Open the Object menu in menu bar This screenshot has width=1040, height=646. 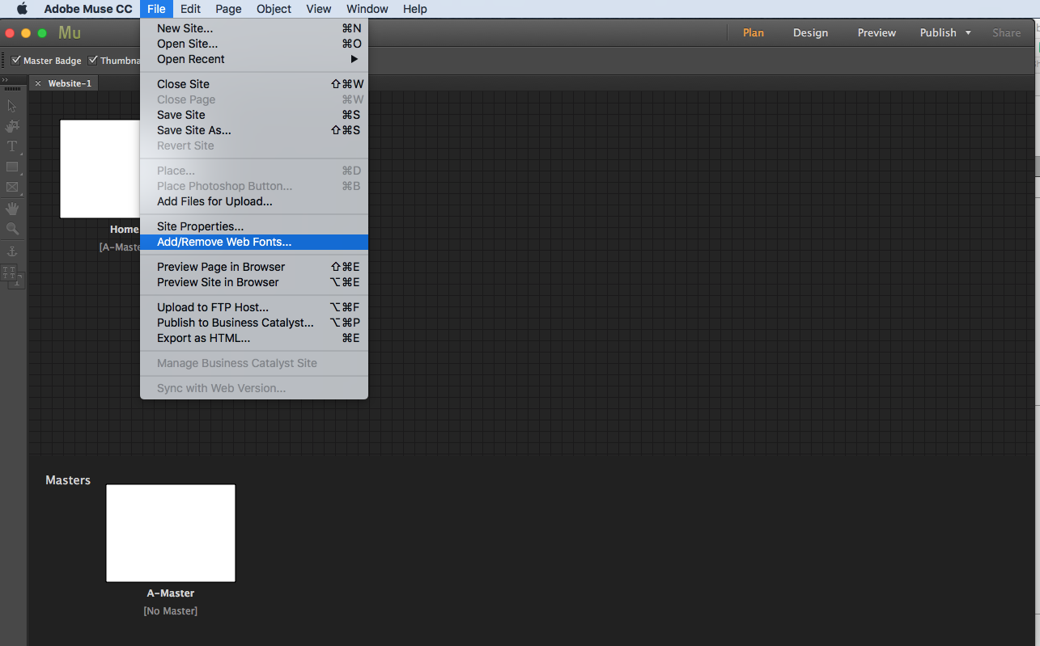tap(274, 9)
